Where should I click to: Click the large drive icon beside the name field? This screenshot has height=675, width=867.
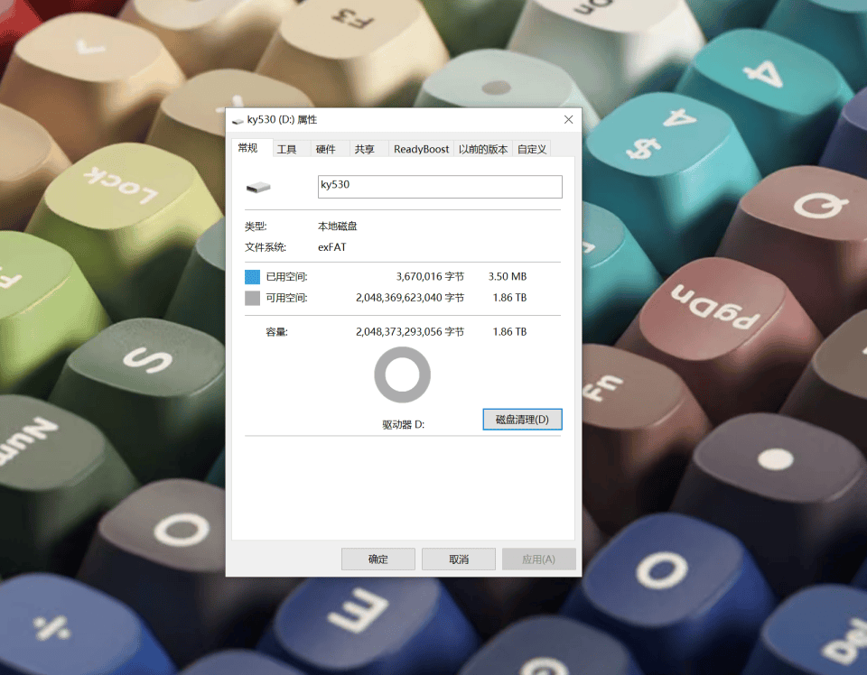coord(258,188)
